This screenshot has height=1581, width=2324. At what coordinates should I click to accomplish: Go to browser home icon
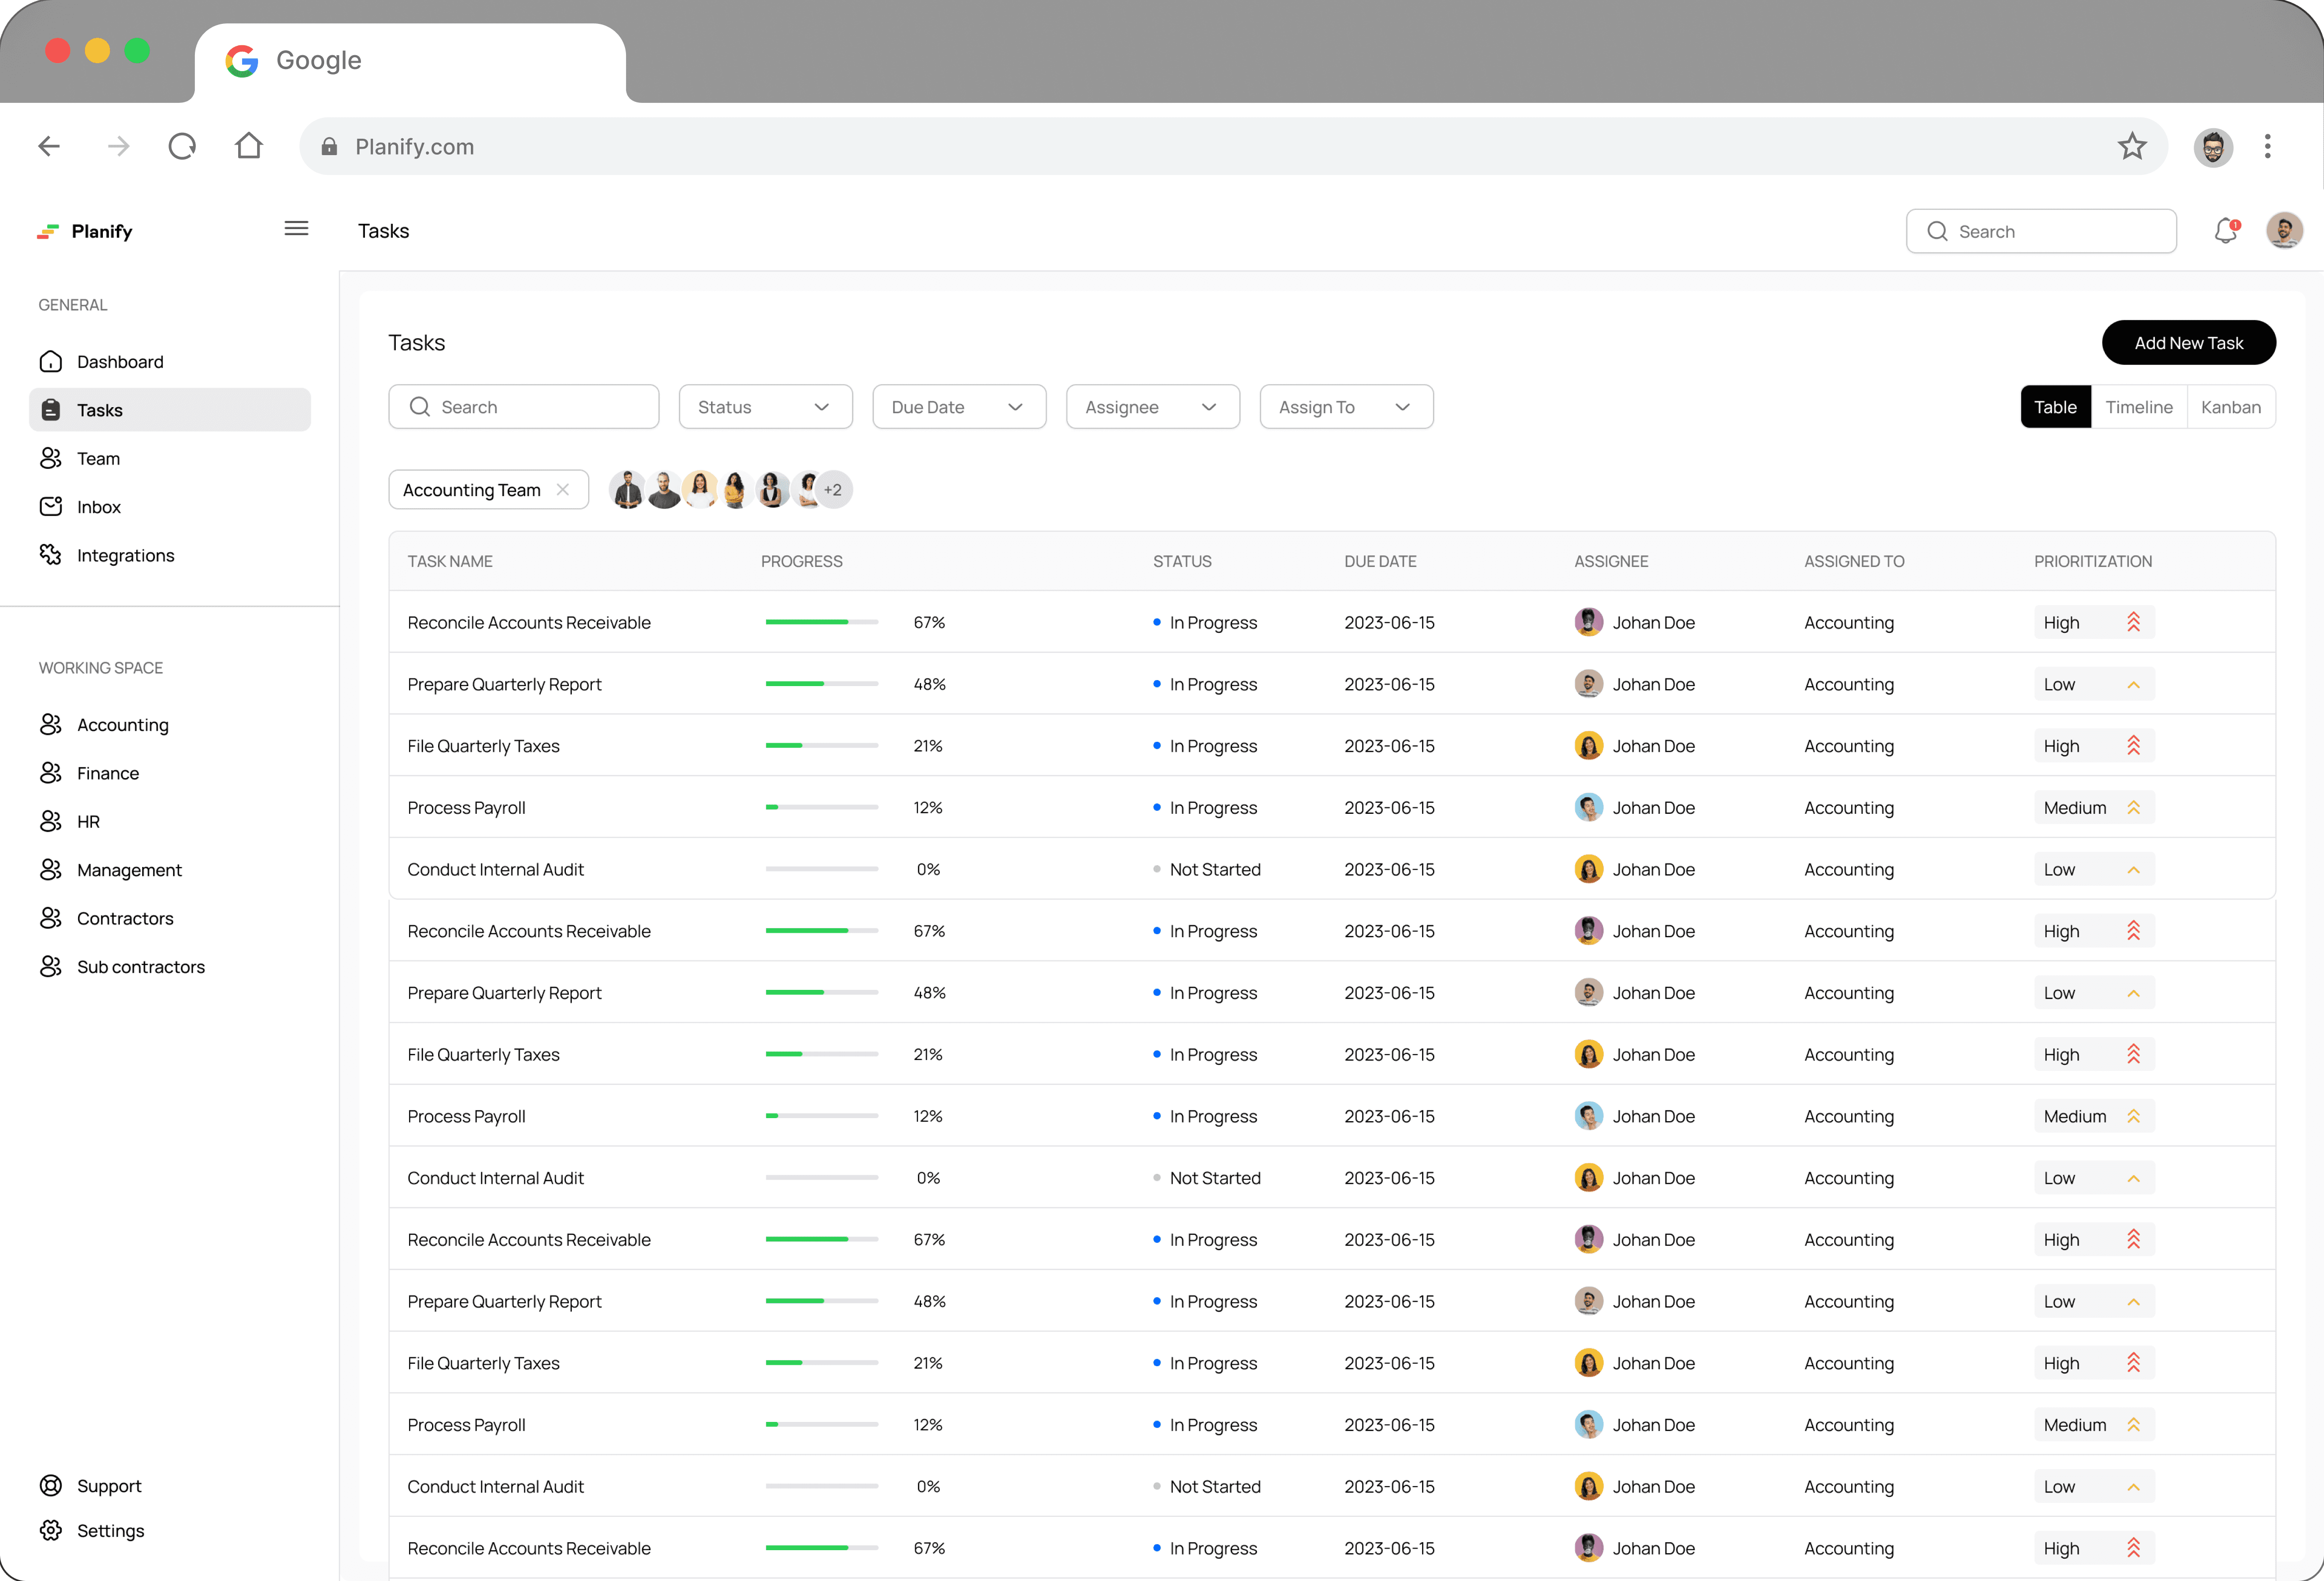pos(249,147)
